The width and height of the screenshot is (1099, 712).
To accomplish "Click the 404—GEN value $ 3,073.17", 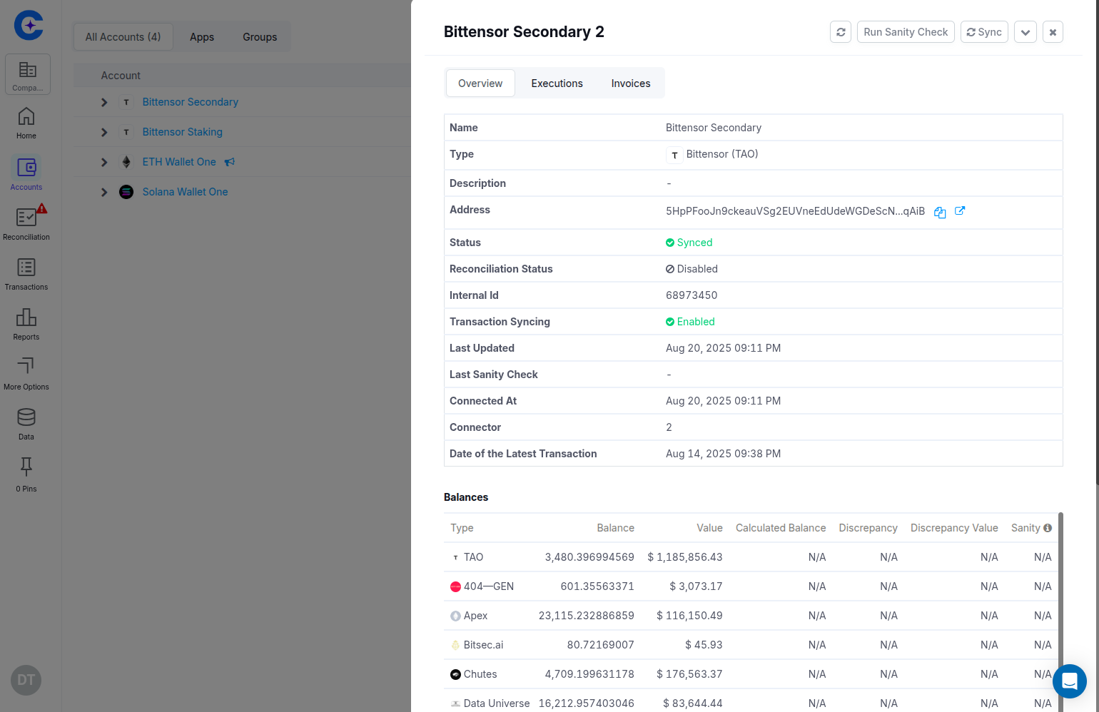I will tap(696, 586).
